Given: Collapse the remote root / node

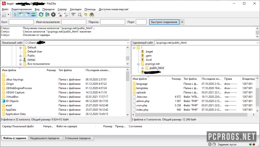Looking at the screenshot, I should pos(134,48).
